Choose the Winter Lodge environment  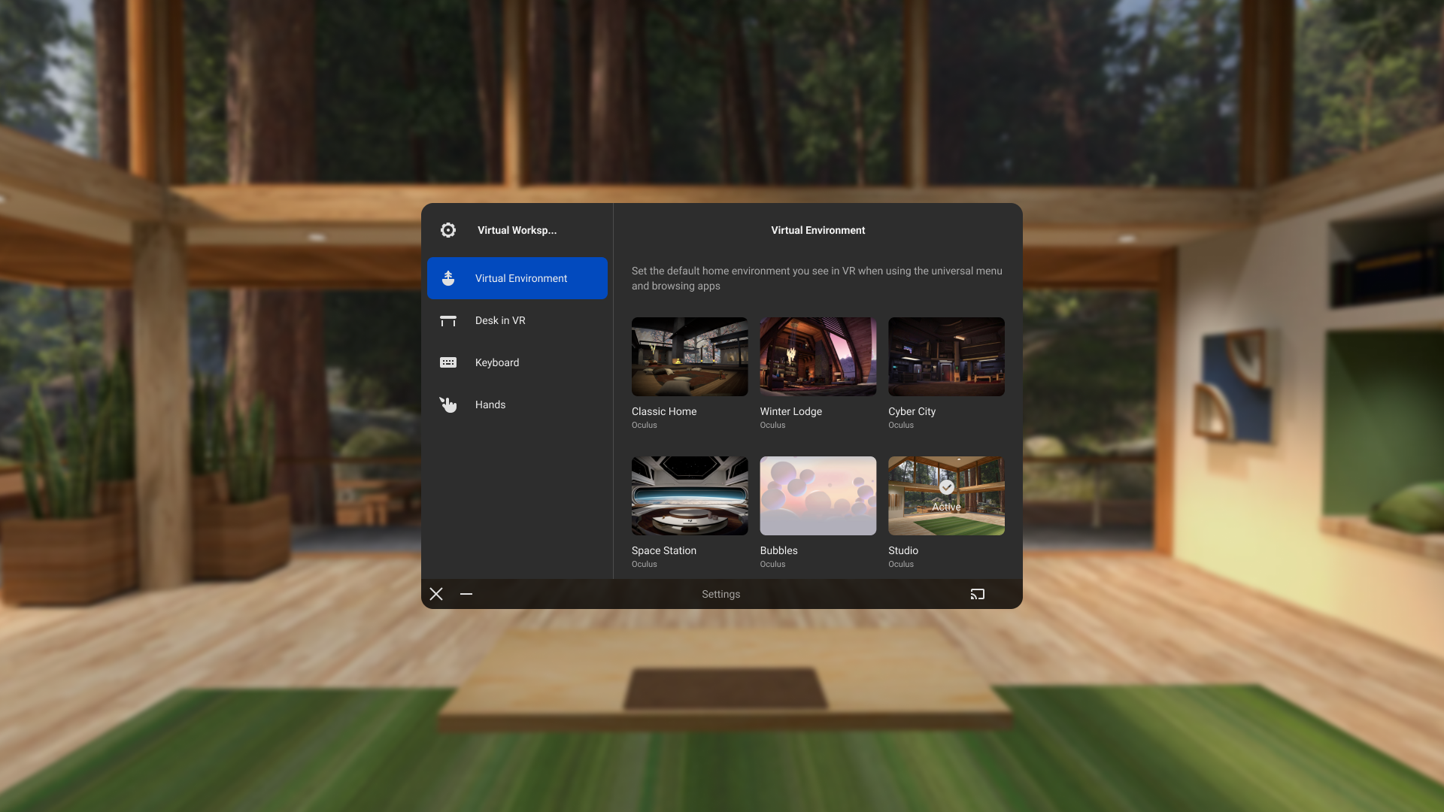818,356
